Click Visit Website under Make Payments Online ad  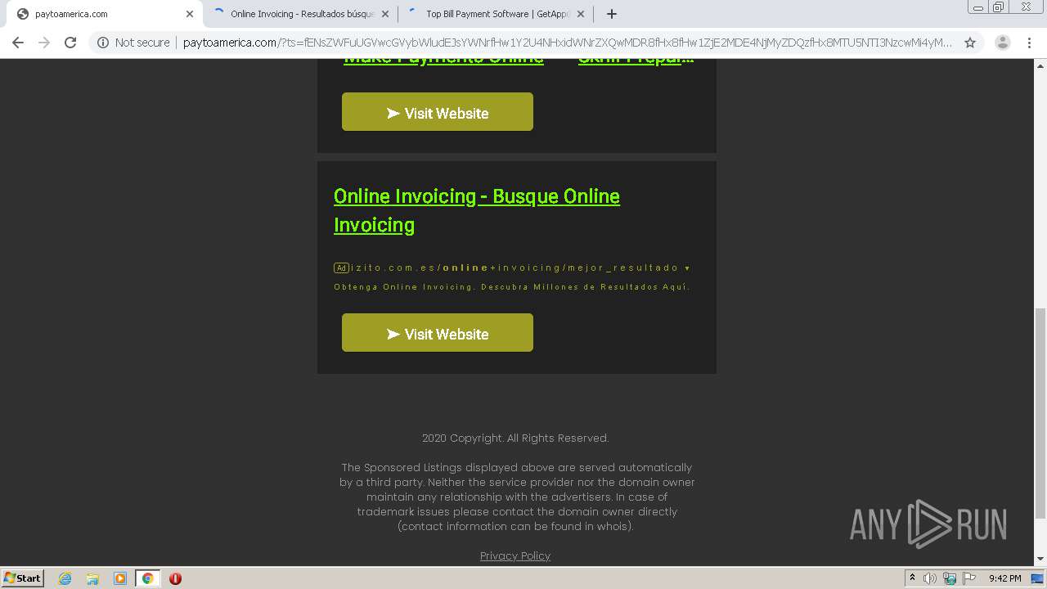point(438,112)
